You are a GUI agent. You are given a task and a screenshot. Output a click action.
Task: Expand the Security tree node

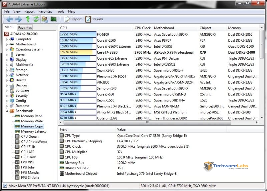(7, 96)
